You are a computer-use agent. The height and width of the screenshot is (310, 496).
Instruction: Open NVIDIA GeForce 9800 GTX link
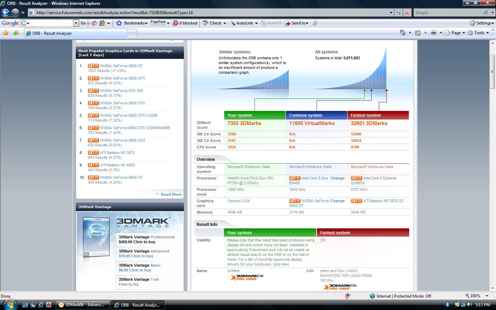[x=123, y=78]
